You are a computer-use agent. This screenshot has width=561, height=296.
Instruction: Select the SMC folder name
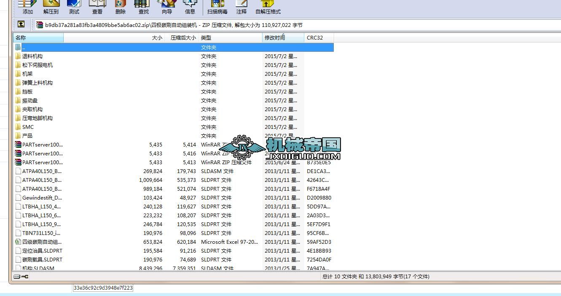tap(28, 127)
